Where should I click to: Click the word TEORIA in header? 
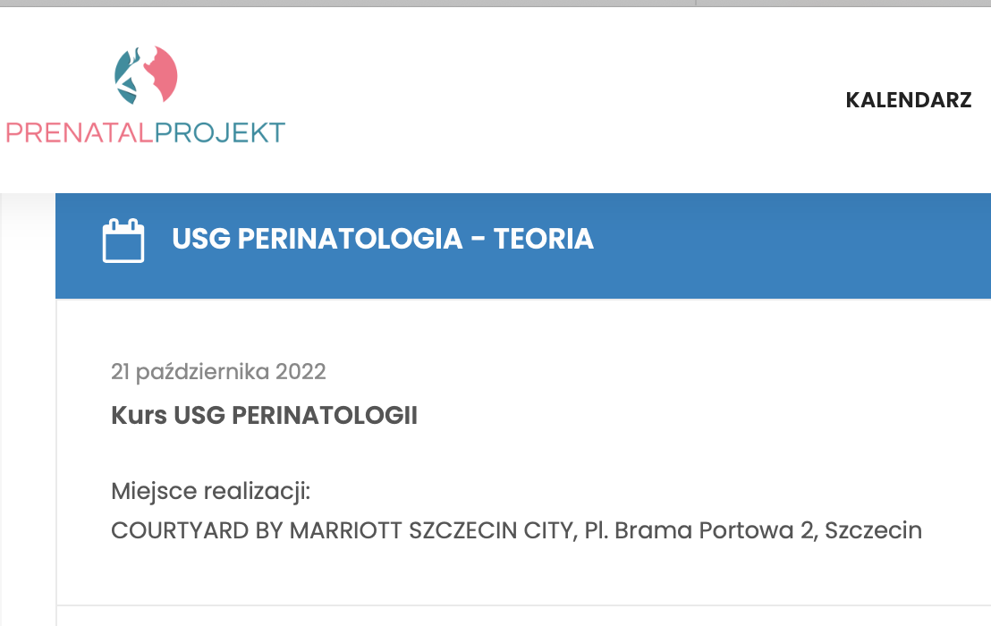coord(544,239)
